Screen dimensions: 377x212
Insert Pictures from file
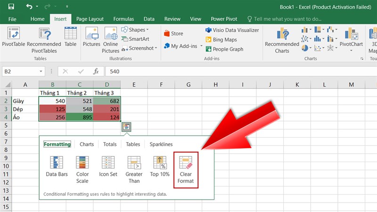coord(91,37)
